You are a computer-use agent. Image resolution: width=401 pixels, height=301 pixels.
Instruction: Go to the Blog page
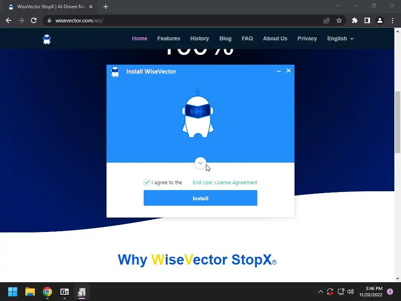225,38
